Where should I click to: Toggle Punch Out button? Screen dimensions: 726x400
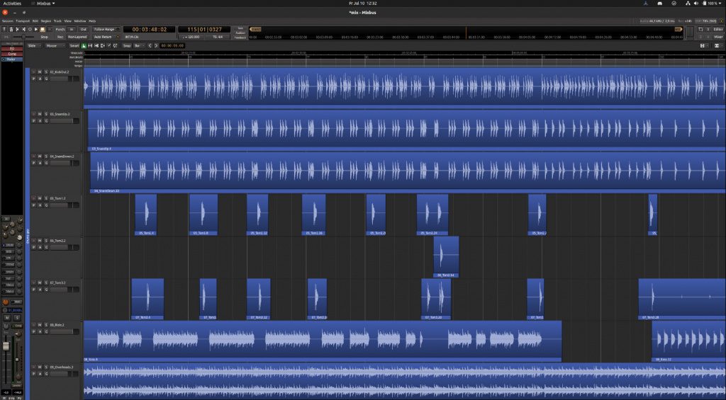coord(84,29)
